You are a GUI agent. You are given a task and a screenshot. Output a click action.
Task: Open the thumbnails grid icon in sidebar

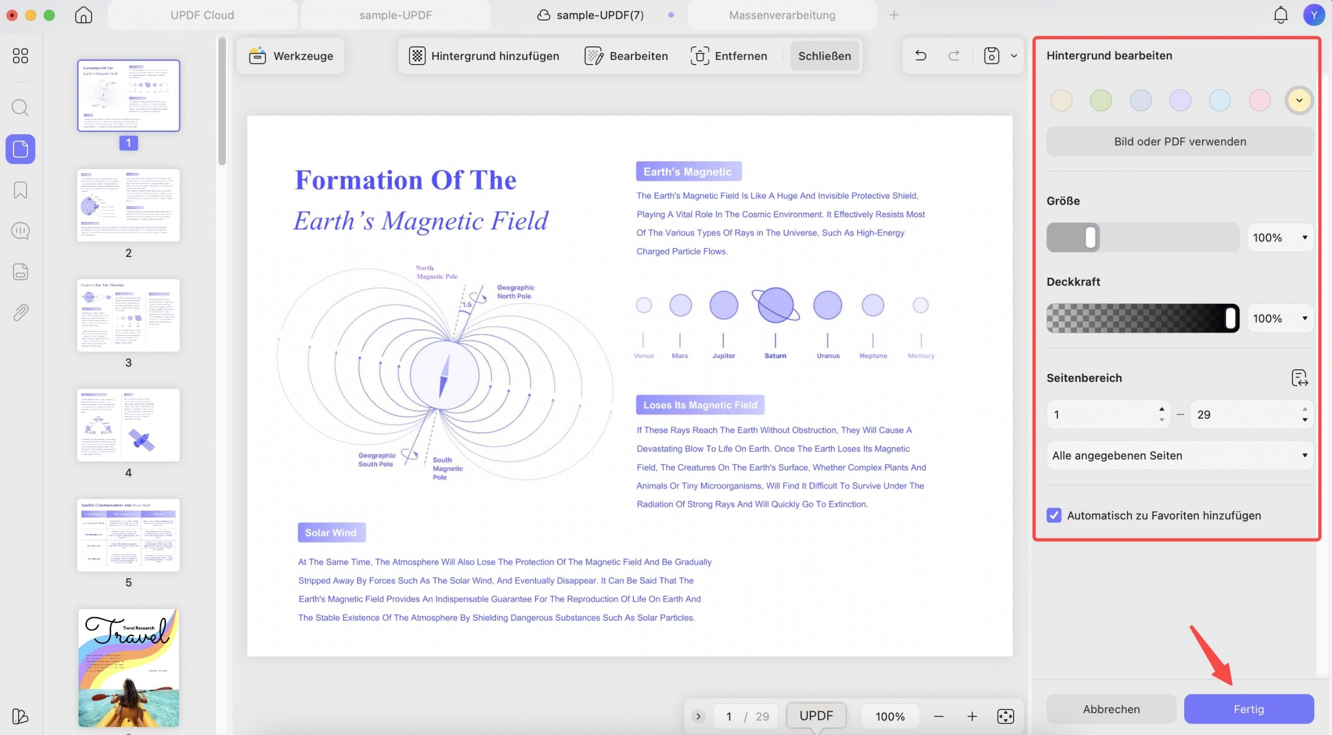pos(20,56)
